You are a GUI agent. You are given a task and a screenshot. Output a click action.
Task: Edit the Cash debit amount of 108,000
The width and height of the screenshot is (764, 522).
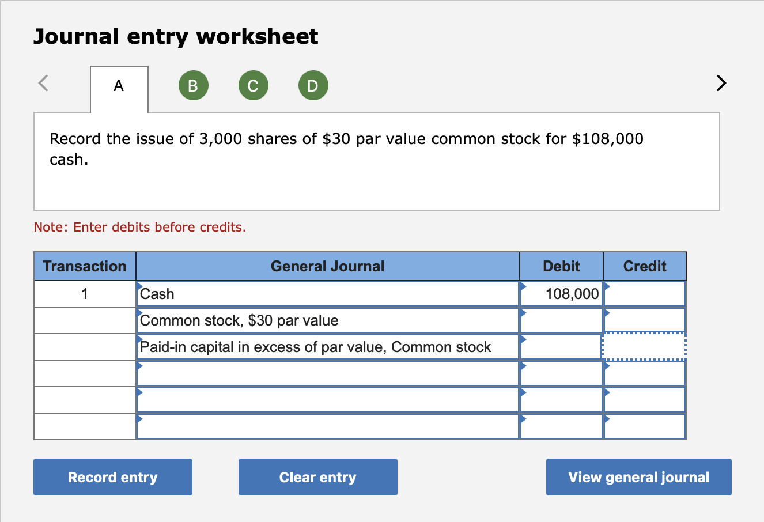pyautogui.click(x=561, y=294)
